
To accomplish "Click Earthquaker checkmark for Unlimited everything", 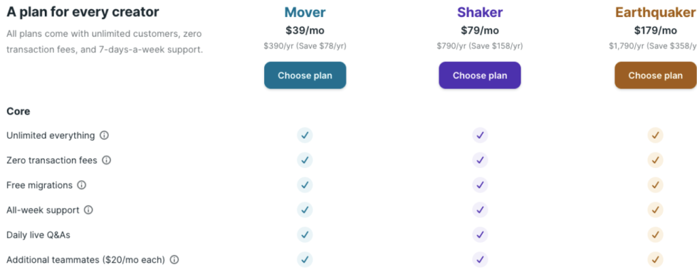I will point(655,135).
